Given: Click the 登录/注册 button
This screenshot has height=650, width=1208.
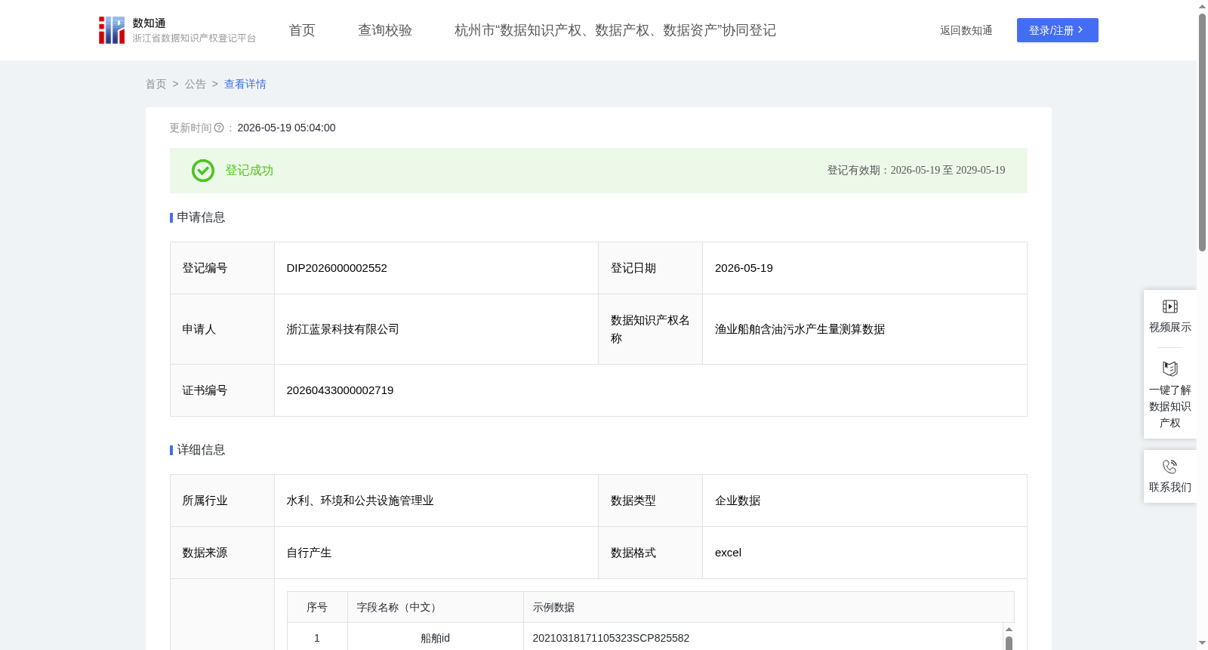Looking at the screenshot, I should [1058, 30].
